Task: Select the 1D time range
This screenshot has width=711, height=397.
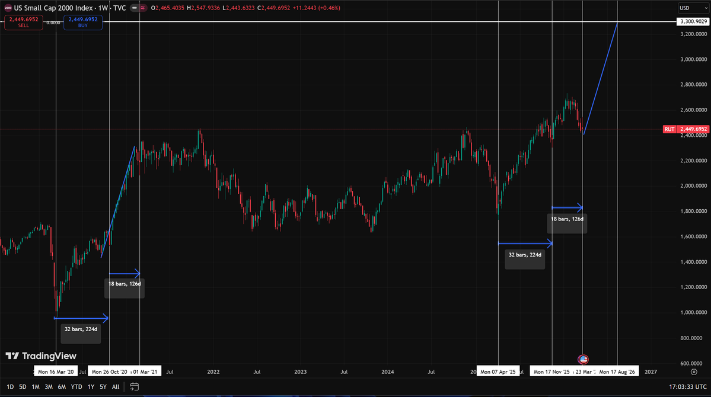Action: [x=10, y=386]
